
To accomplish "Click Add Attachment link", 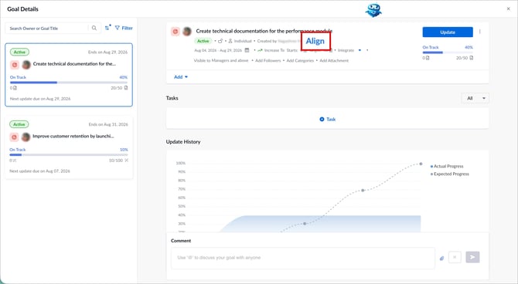I will pos(334,60).
